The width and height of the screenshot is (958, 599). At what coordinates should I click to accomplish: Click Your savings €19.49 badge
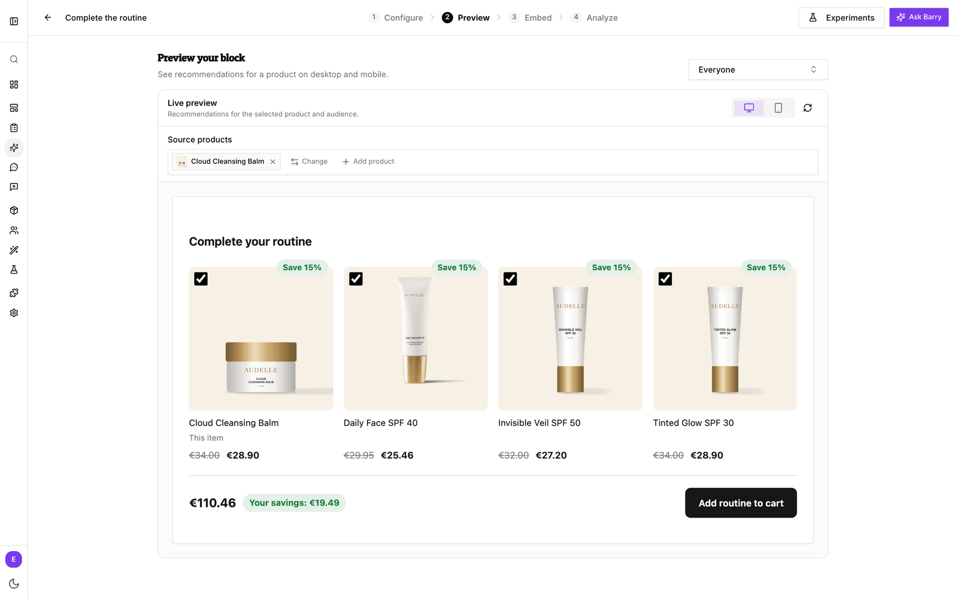pyautogui.click(x=294, y=503)
